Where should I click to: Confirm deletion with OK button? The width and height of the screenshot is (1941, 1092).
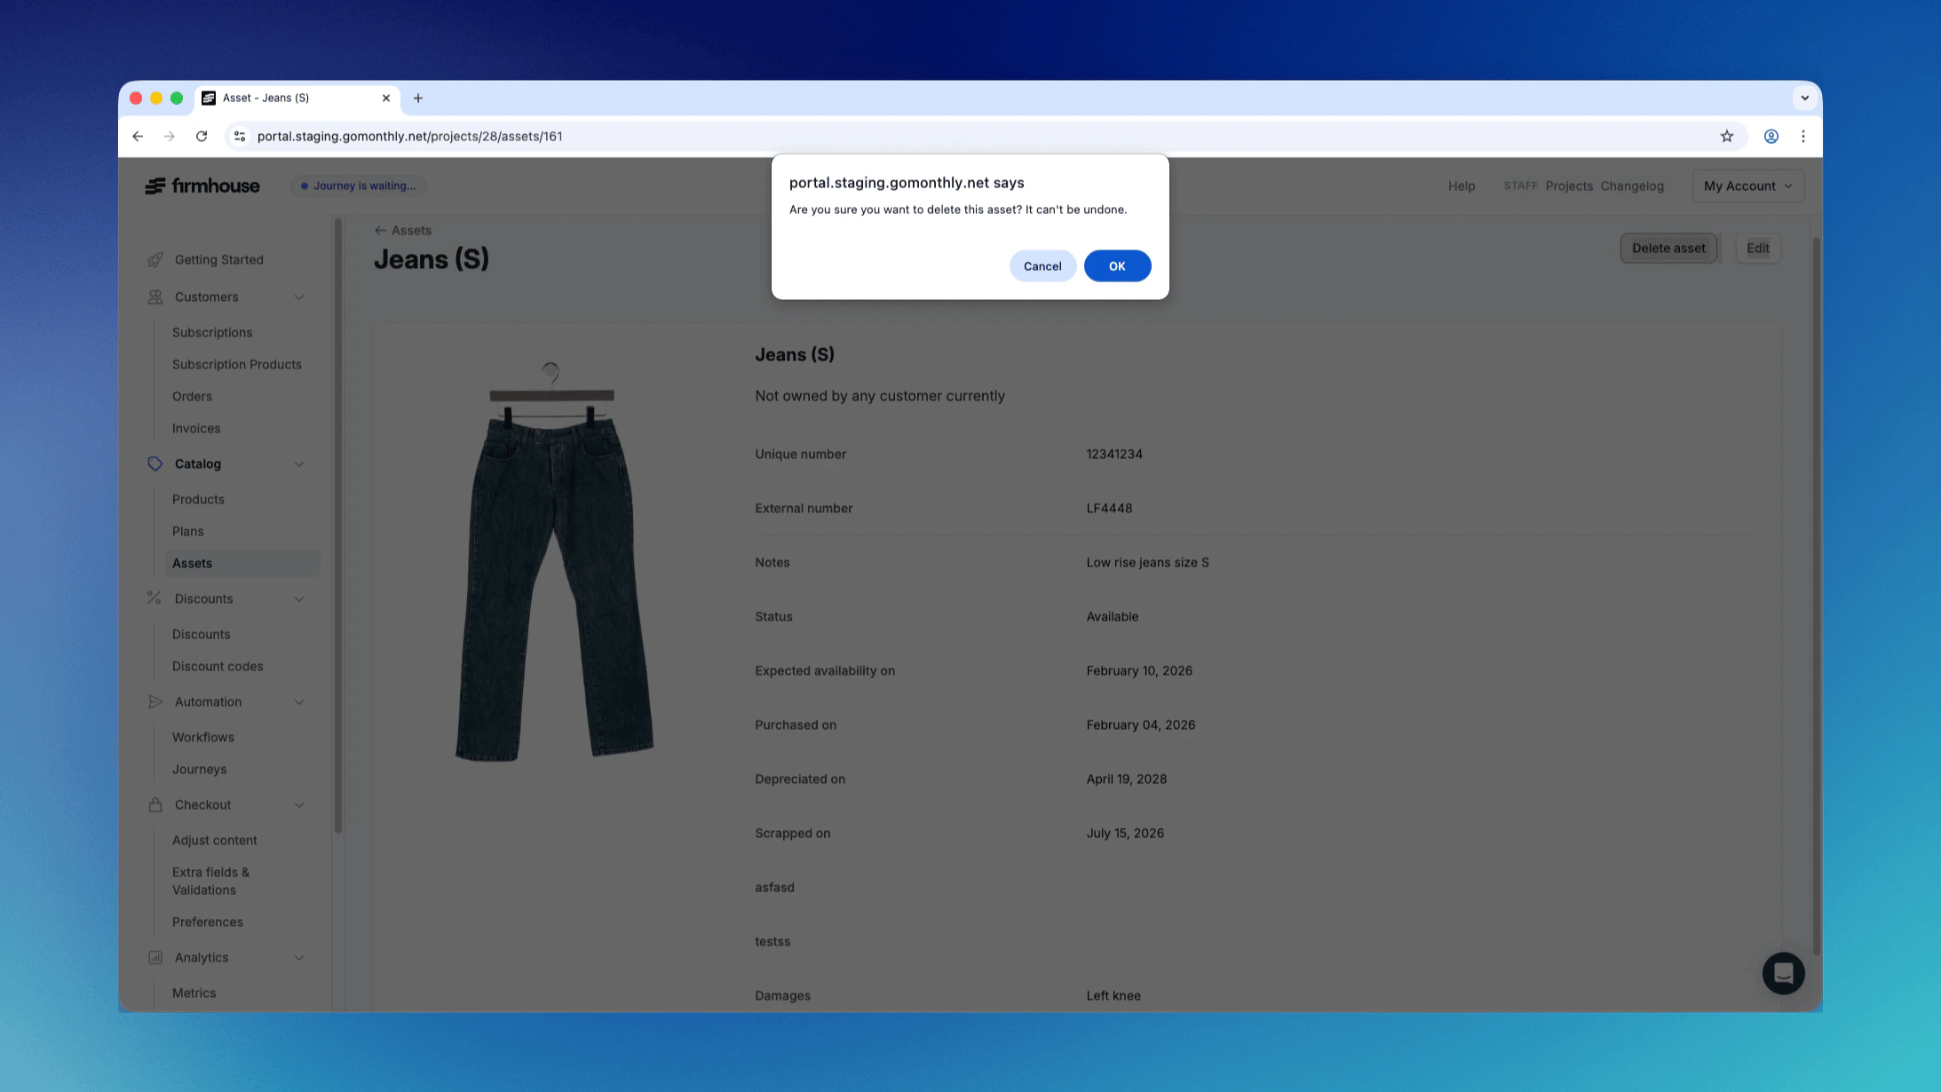pos(1117,265)
